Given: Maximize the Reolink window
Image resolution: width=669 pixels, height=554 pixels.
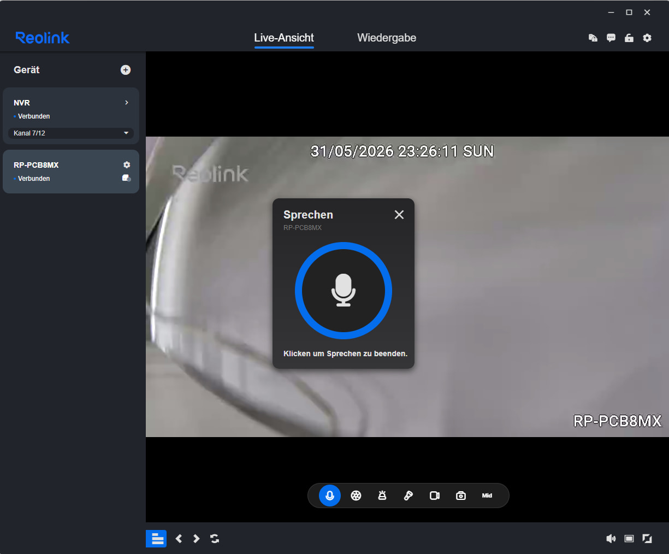Looking at the screenshot, I should pyautogui.click(x=629, y=12).
